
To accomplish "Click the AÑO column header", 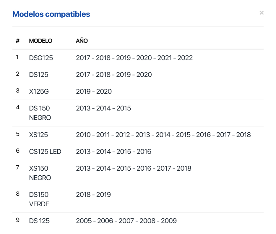I will (x=82, y=41).
